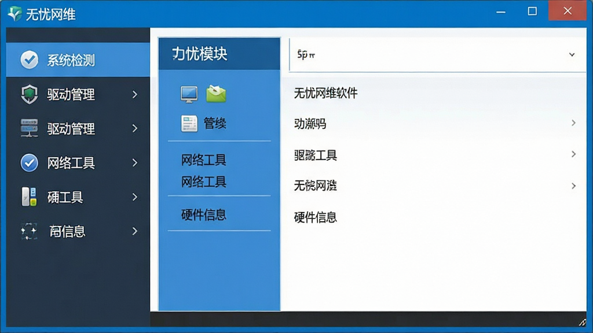Select 信息 sidebar label
Viewport: 593px width, 333px height.
67,231
